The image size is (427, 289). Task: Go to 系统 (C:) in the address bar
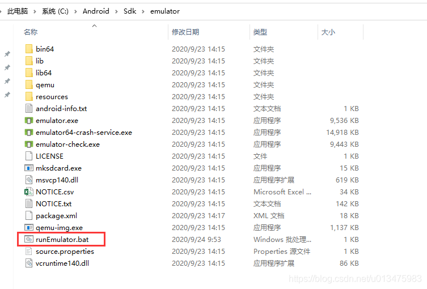tap(55, 11)
